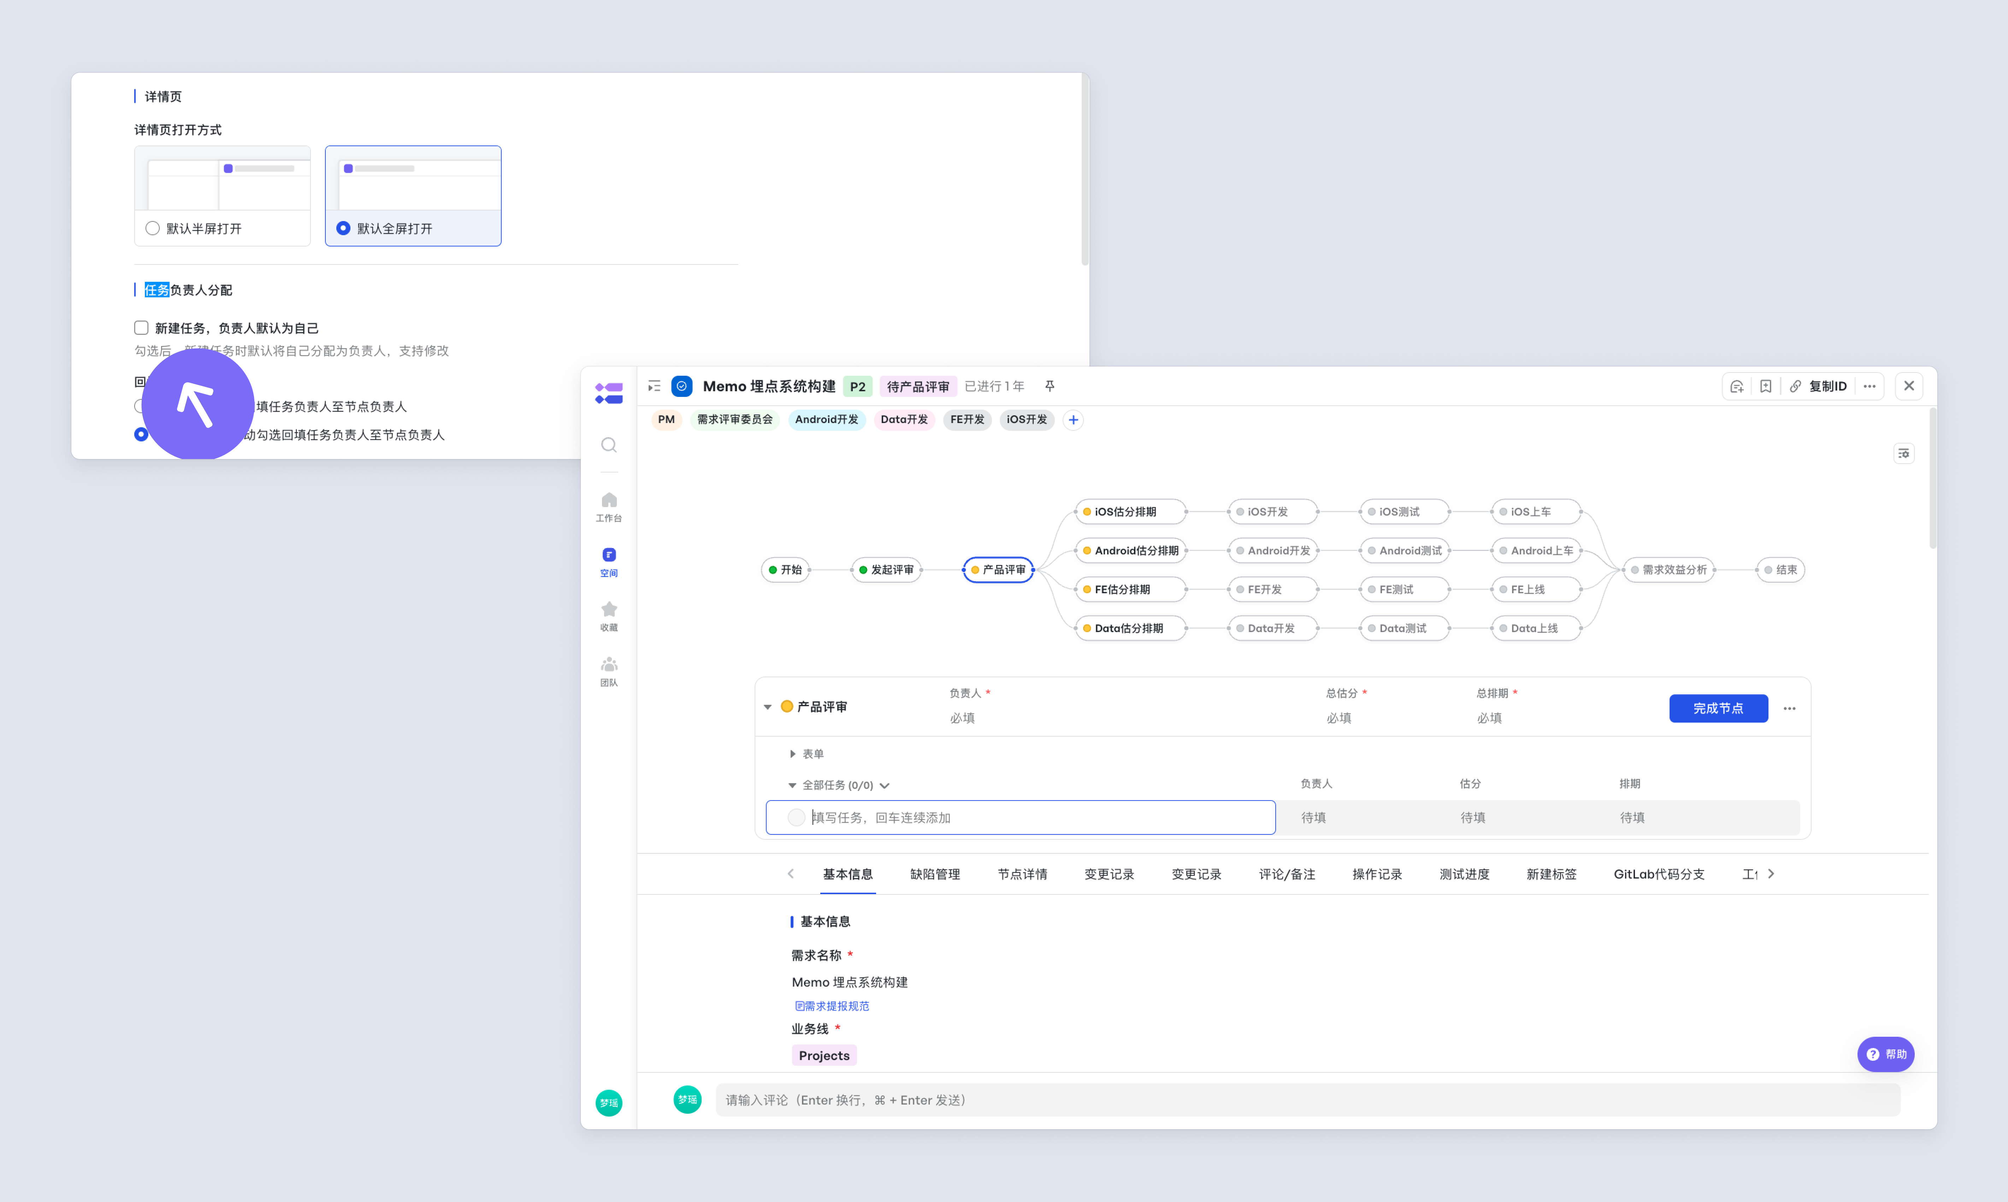Select 默认半屏打开 radio option
This screenshot has height=1202, width=2008.
click(152, 228)
